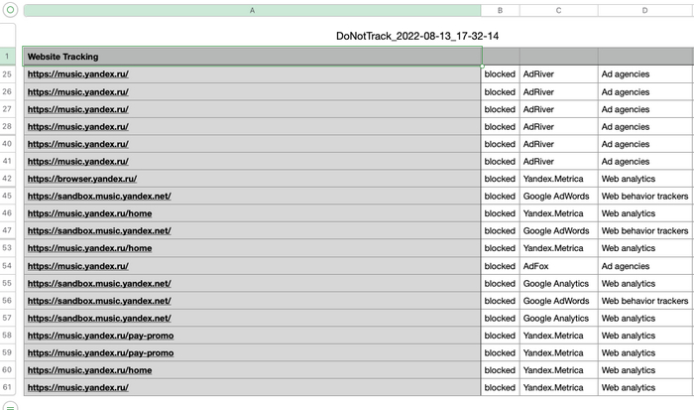The width and height of the screenshot is (694, 410).
Task: Select column D header
Action: (644, 10)
